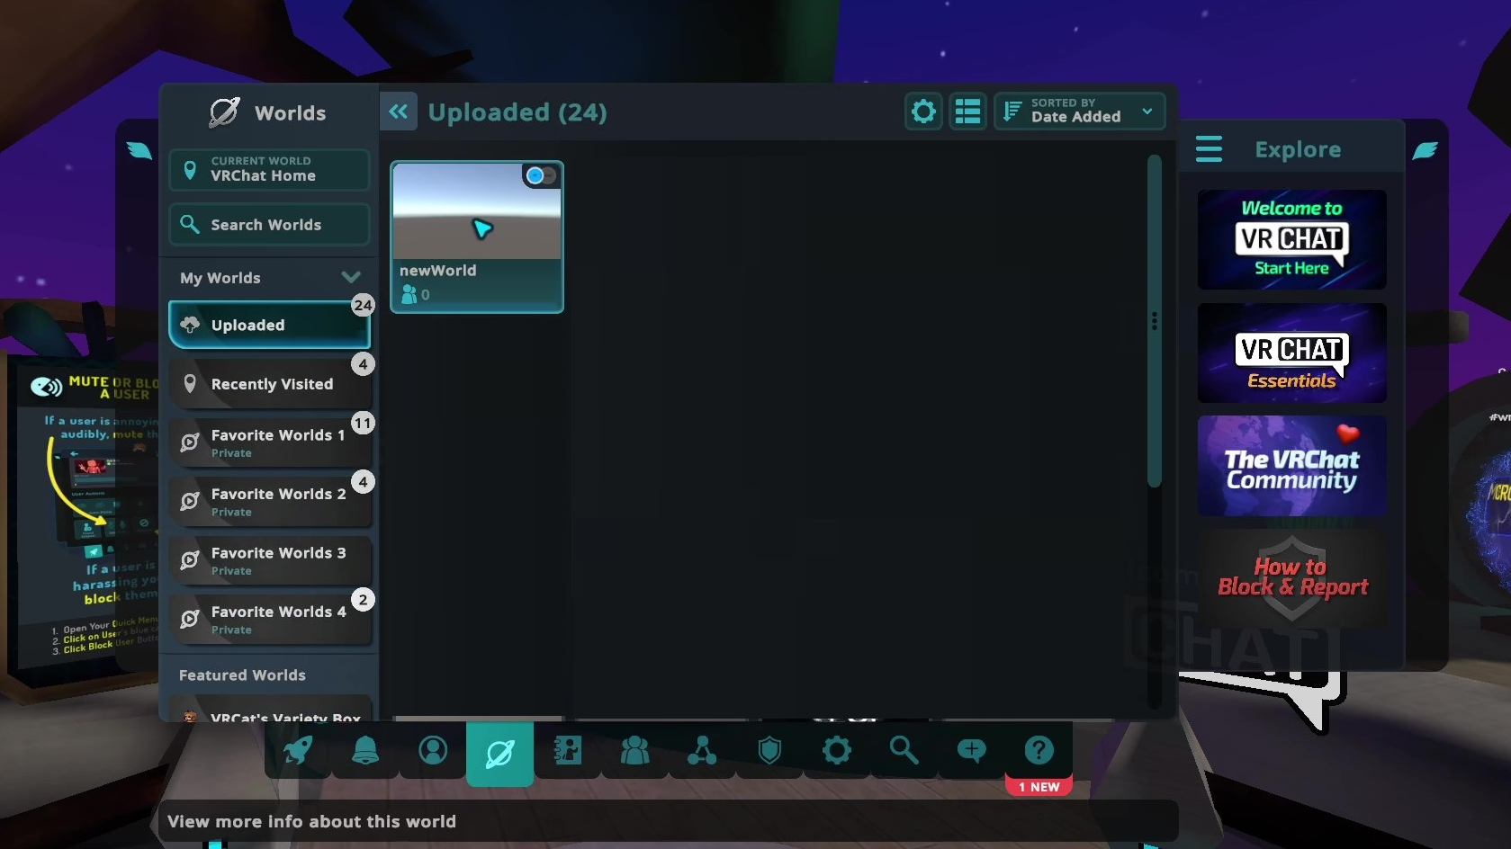Open the Help question mark tab

coord(1039,750)
